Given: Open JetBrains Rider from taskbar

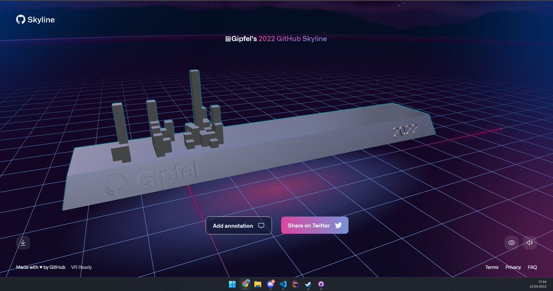Looking at the screenshot, I should (295, 284).
